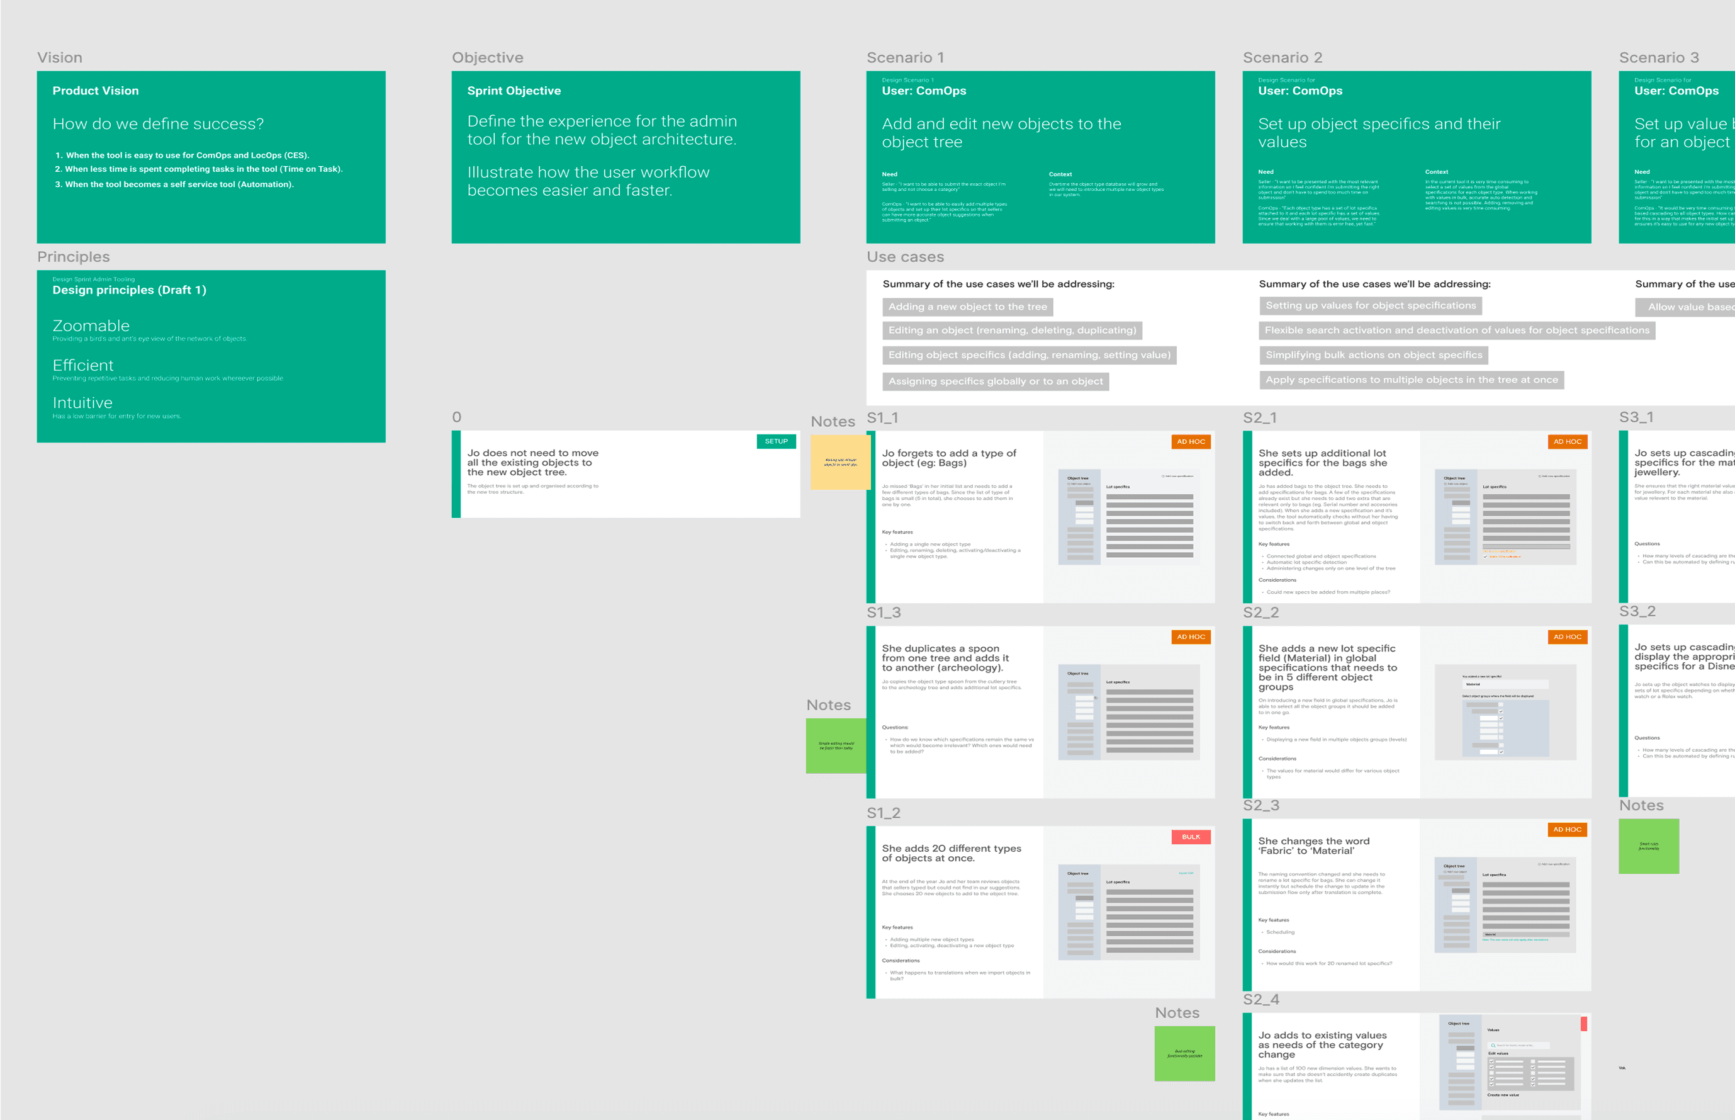Click the AD HOC tag on S2_3 card
Screen dimensions: 1735x1120
tap(1566, 830)
